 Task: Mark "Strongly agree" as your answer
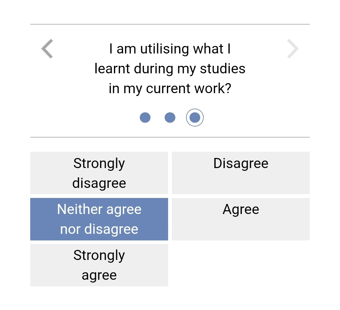(x=99, y=265)
